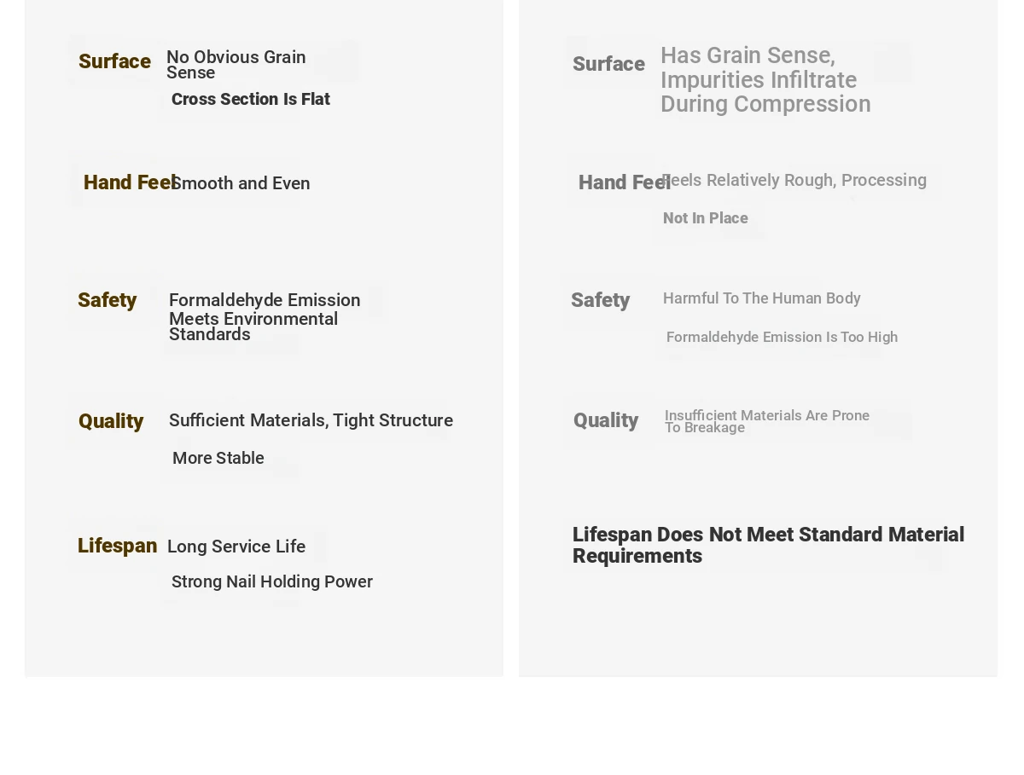
Task: Select the 'Cross Section Is Flat' text
Action: 251,99
